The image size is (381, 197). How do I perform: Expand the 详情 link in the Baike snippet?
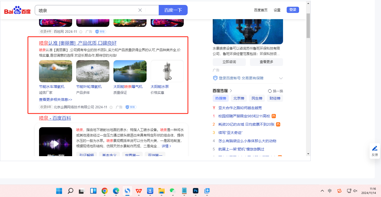tap(166, 146)
